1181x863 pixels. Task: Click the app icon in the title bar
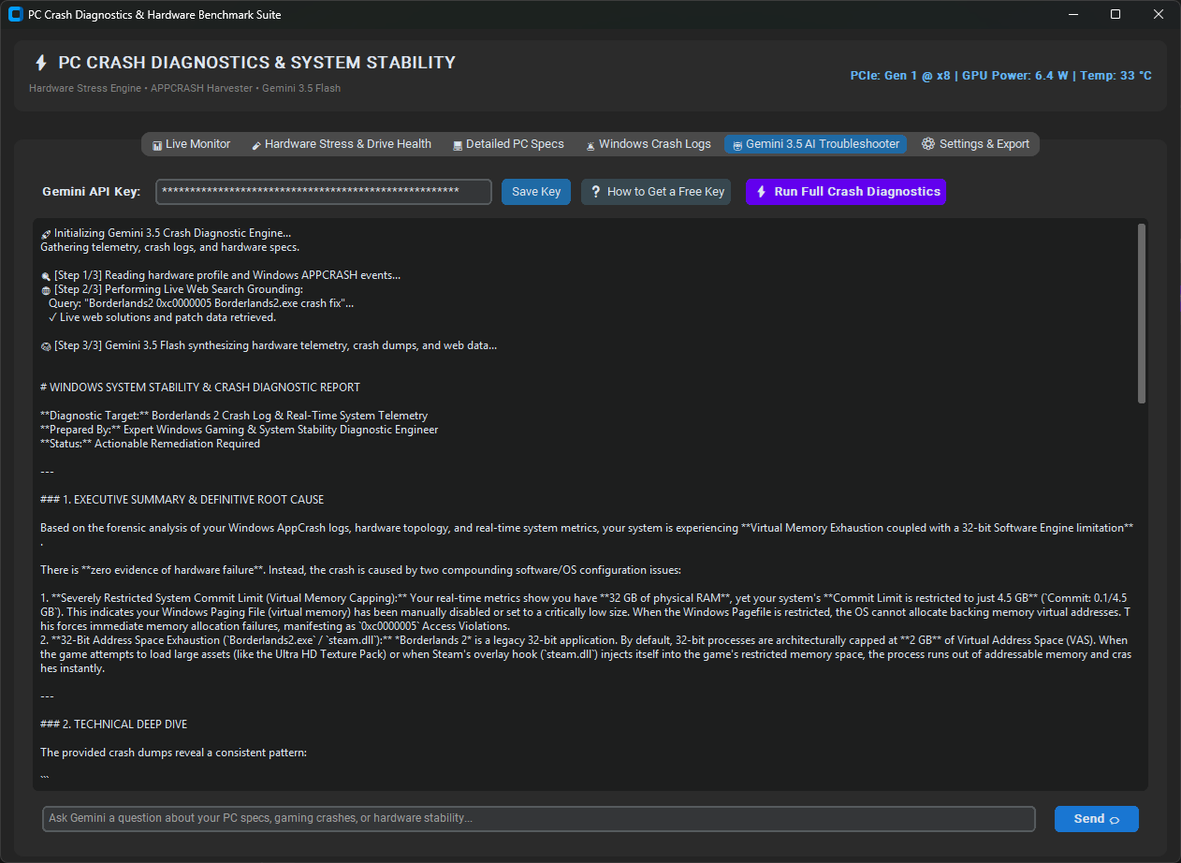[x=15, y=14]
